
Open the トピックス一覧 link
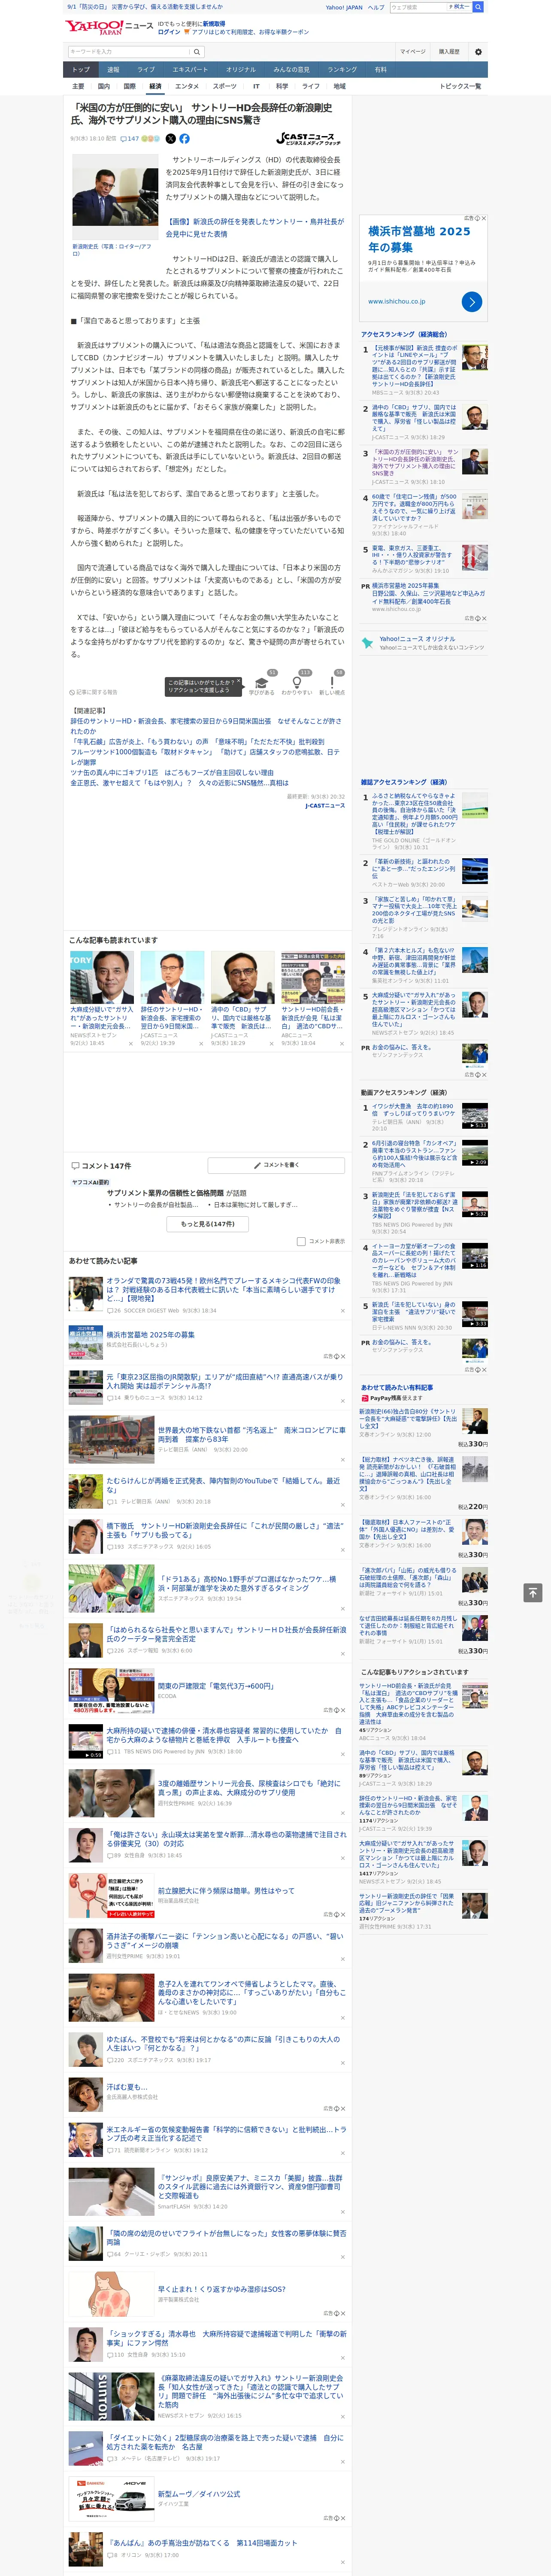pyautogui.click(x=460, y=86)
